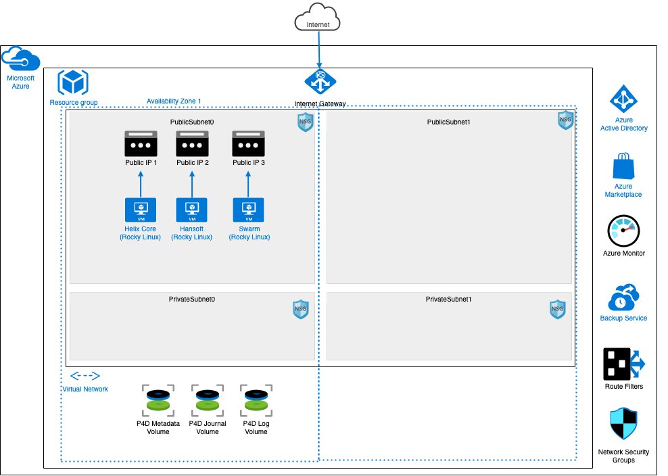Click the P4D Log Volume disk icon
668x476 pixels.
(256, 400)
